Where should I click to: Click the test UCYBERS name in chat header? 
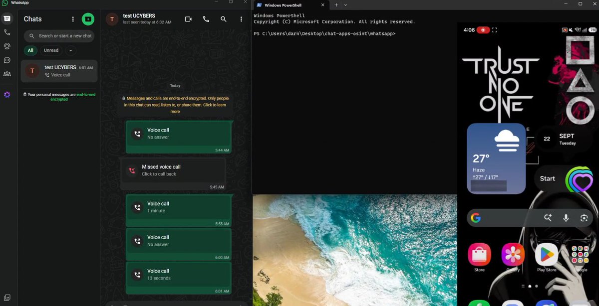click(139, 16)
